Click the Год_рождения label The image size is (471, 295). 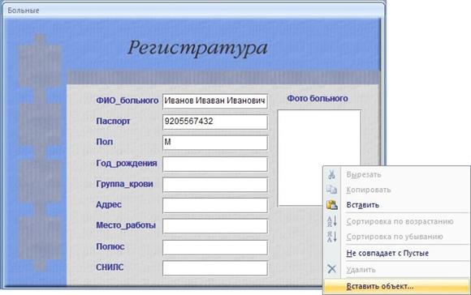(127, 164)
